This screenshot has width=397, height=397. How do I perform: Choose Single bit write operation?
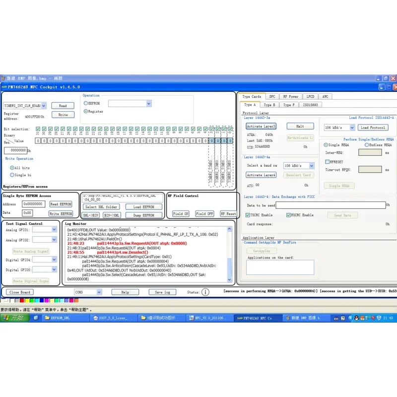pyautogui.click(x=12, y=175)
